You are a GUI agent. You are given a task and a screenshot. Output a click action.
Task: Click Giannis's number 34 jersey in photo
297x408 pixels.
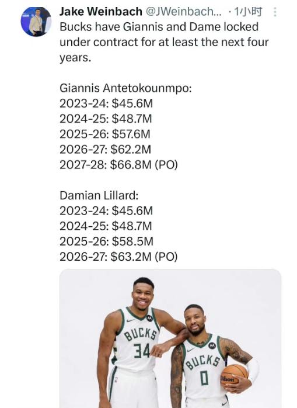[138, 339]
